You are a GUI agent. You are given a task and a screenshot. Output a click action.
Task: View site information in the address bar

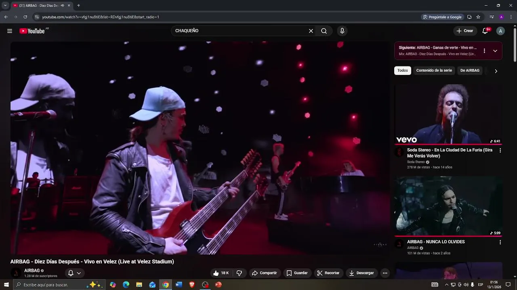point(37,17)
